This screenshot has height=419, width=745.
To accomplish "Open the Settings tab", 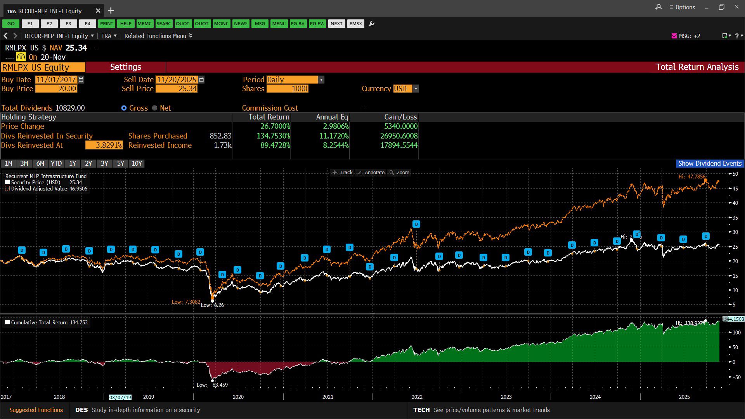I will (x=125, y=67).
